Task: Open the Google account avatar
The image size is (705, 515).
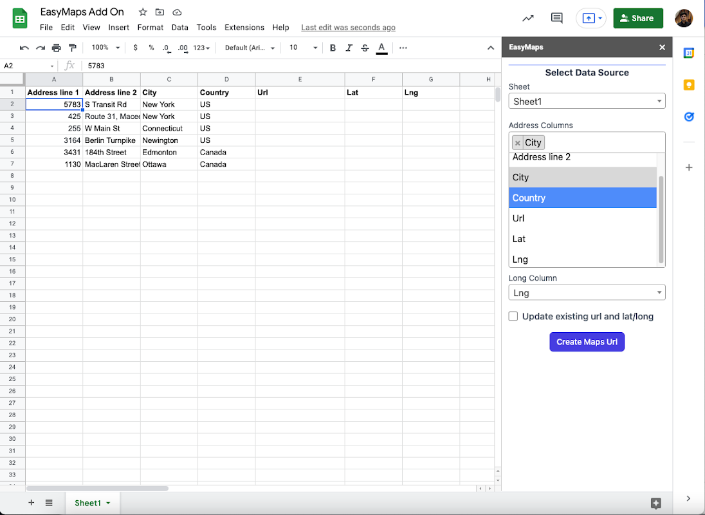Action: click(x=683, y=18)
